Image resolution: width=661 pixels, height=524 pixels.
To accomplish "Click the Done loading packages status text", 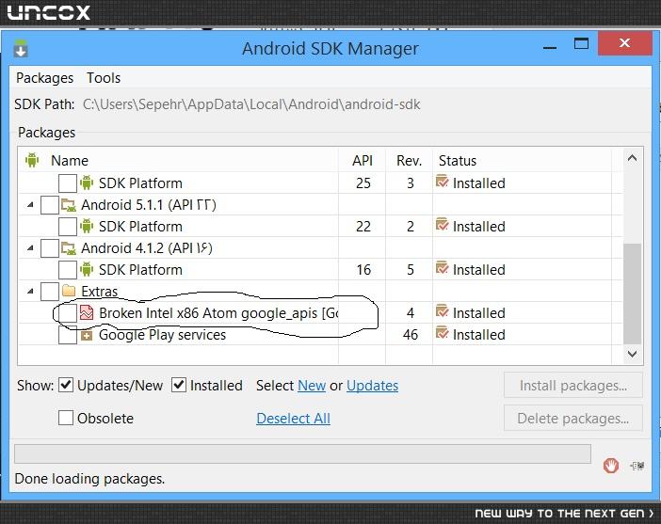I will (89, 479).
